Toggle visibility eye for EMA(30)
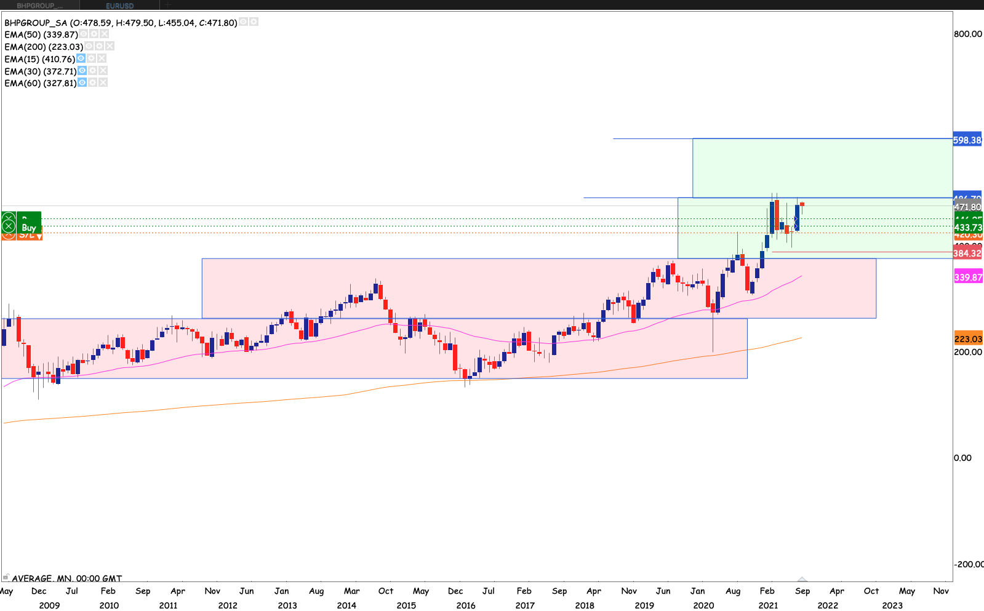This screenshot has width=984, height=611. (x=82, y=71)
